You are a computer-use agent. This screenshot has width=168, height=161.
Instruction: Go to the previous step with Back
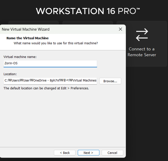(65, 153)
